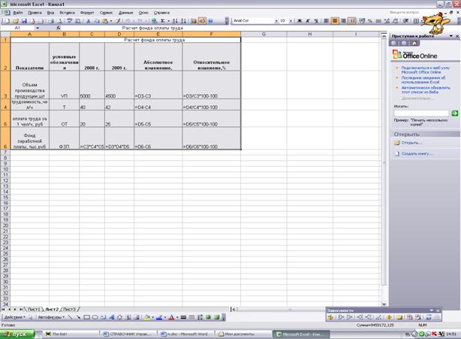The image size is (461, 339).
Task: Create a new blank workbook from toolbar
Action: (7, 21)
